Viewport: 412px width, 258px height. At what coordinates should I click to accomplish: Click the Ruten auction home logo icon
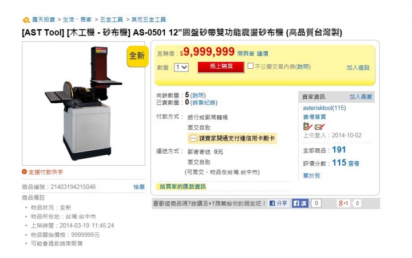[x=26, y=19]
